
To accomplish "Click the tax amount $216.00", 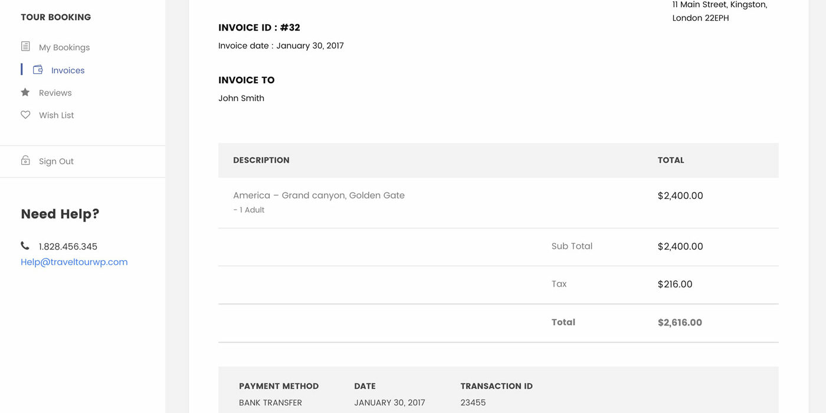I will tap(675, 284).
